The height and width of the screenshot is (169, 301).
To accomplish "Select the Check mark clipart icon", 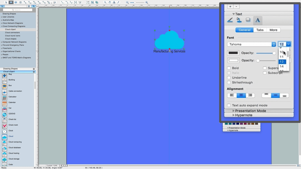I will pyautogui.click(x=4, y=126).
